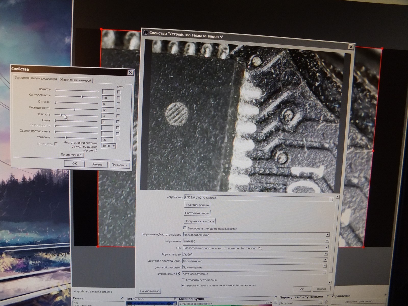Image resolution: width=408 pixels, height=306 pixels.
Task: Select 'Усилитель видеопроцессора' tab
Action: [x=36, y=78]
